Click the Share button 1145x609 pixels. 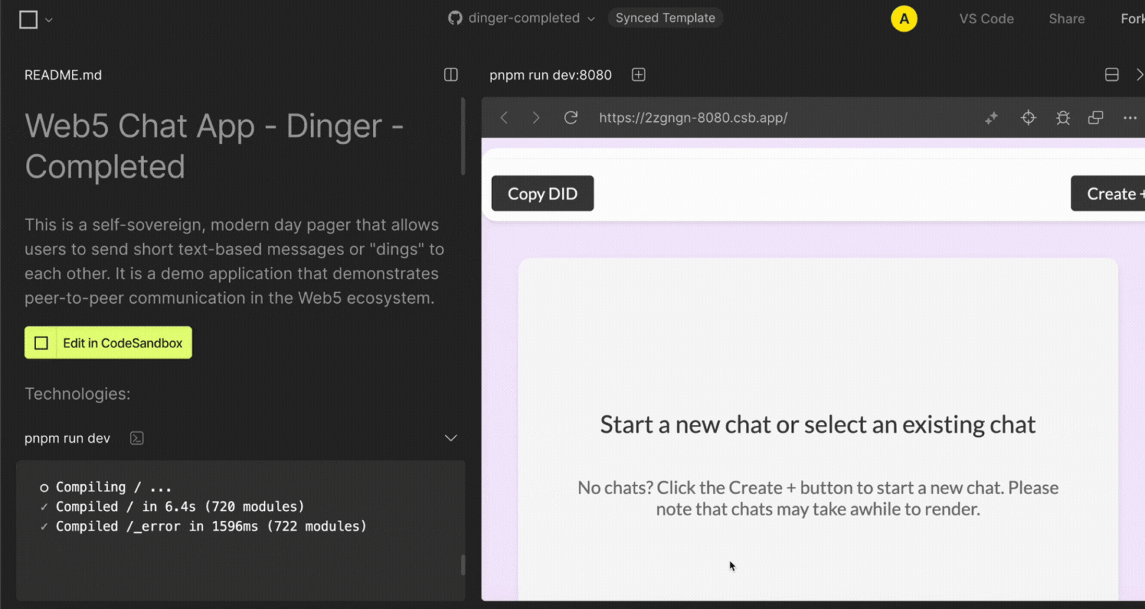tap(1066, 19)
